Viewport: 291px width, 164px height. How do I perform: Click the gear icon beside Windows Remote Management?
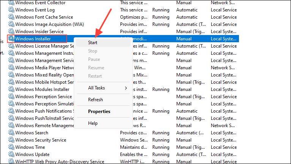[11, 126]
